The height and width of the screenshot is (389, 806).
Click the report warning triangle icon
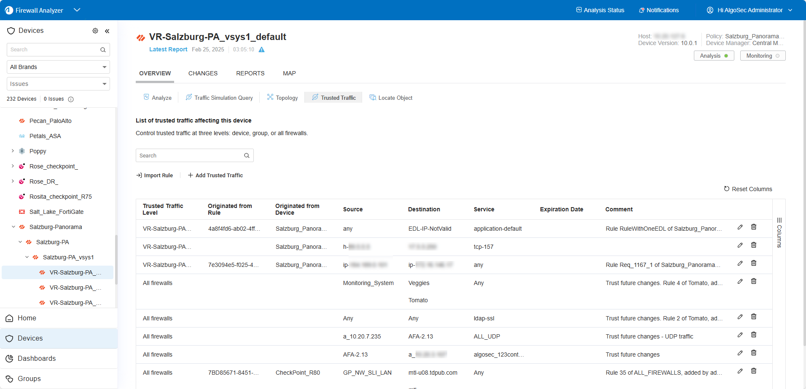(x=261, y=50)
